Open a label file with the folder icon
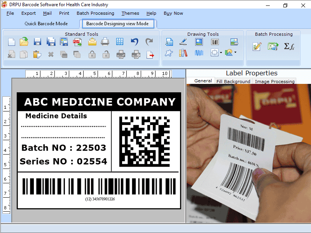This screenshot has height=233, width=311. point(24,42)
